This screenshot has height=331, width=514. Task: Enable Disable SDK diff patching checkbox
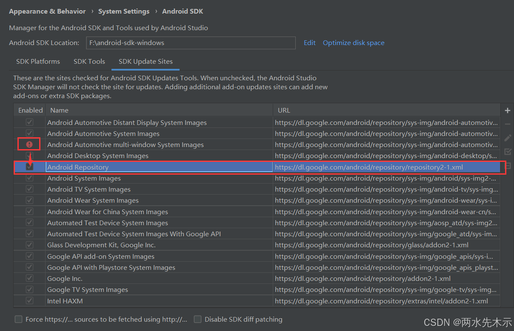click(x=197, y=319)
